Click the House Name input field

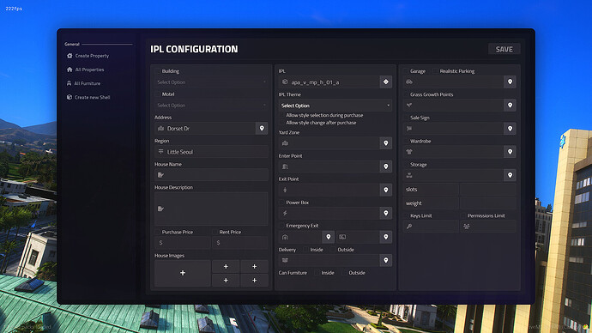point(211,175)
